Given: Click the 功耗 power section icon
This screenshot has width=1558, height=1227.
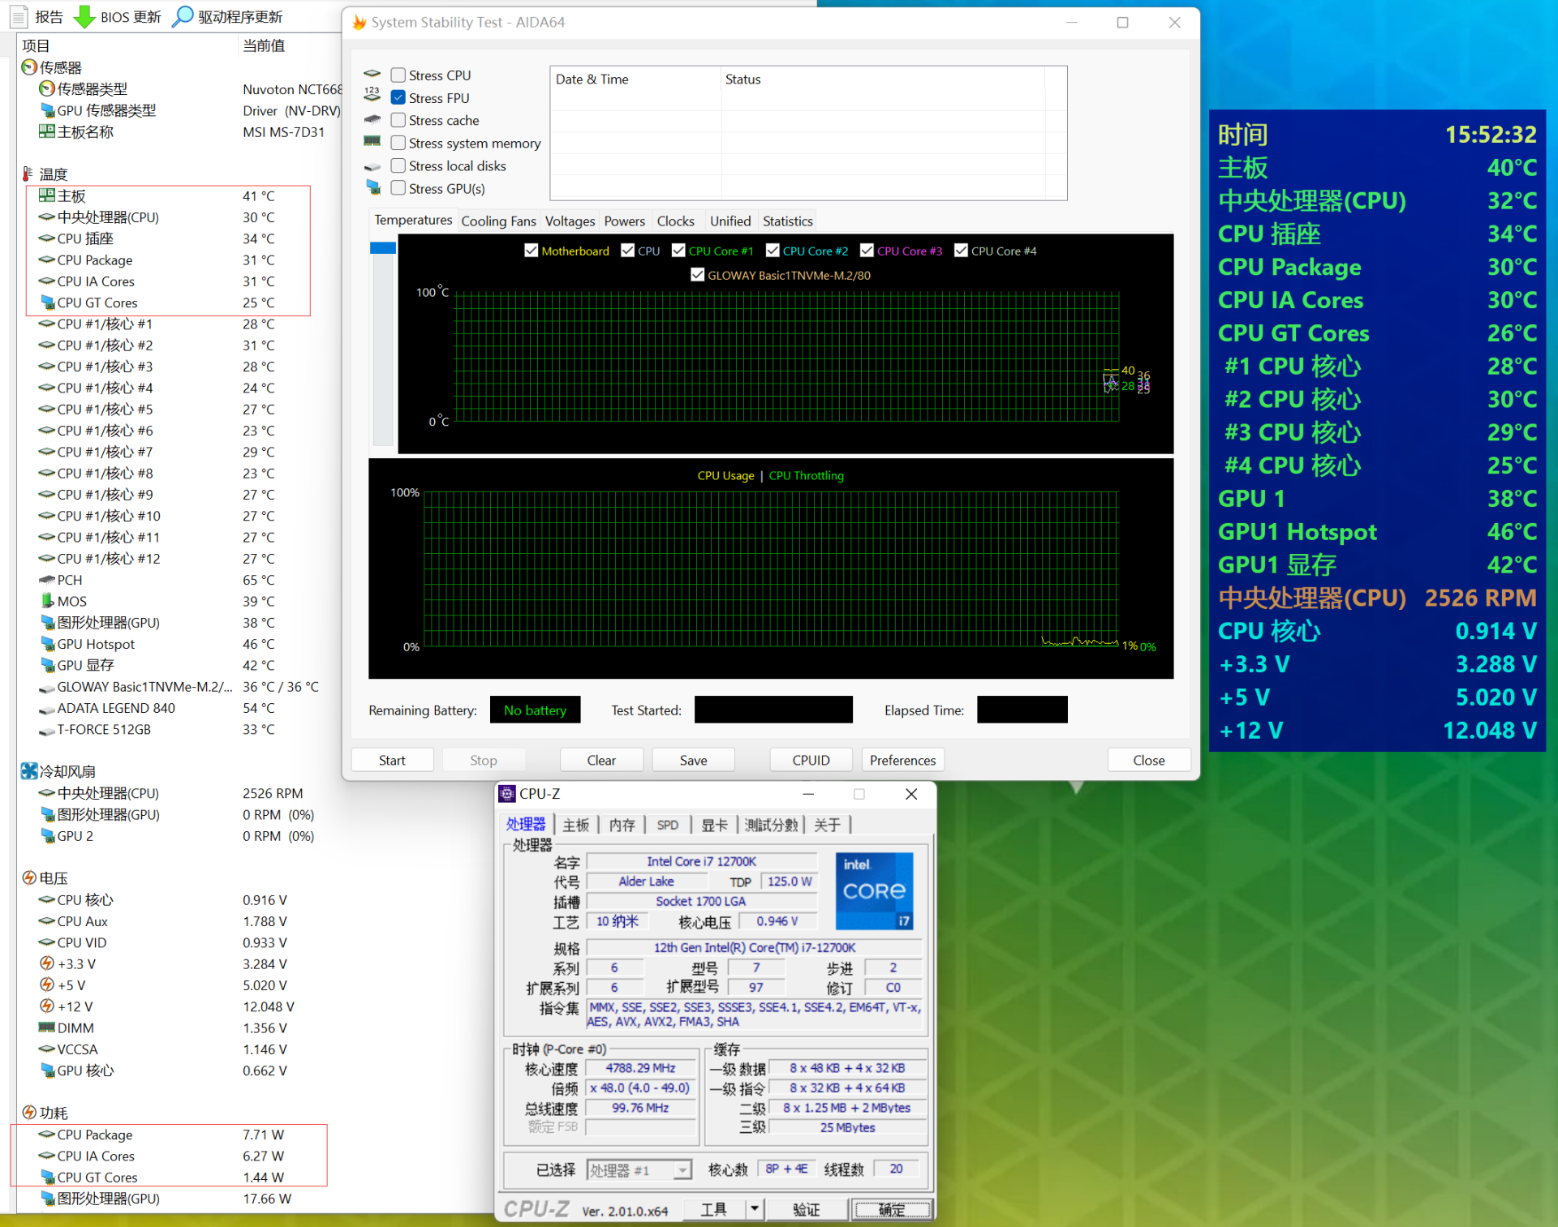Looking at the screenshot, I should click(x=29, y=1113).
